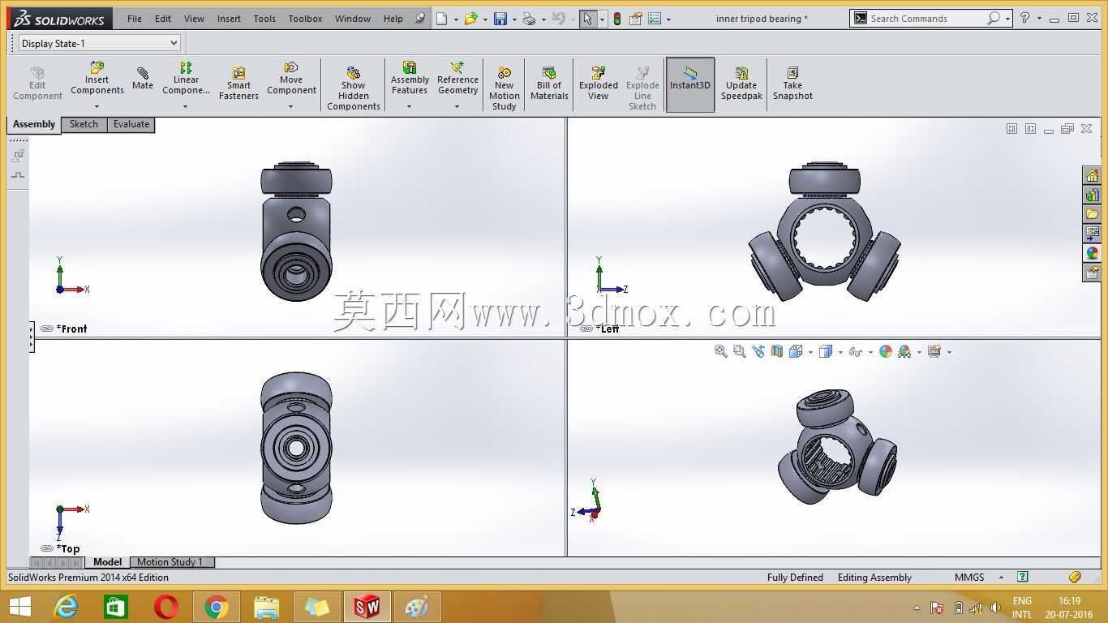
Task: Click the Options icon in quick toolbar
Action: pos(655,18)
